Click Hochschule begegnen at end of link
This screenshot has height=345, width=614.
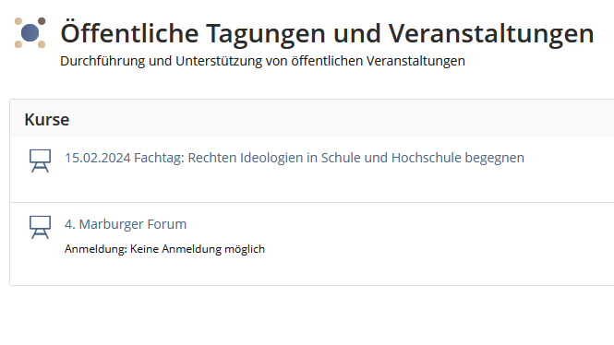(x=458, y=158)
